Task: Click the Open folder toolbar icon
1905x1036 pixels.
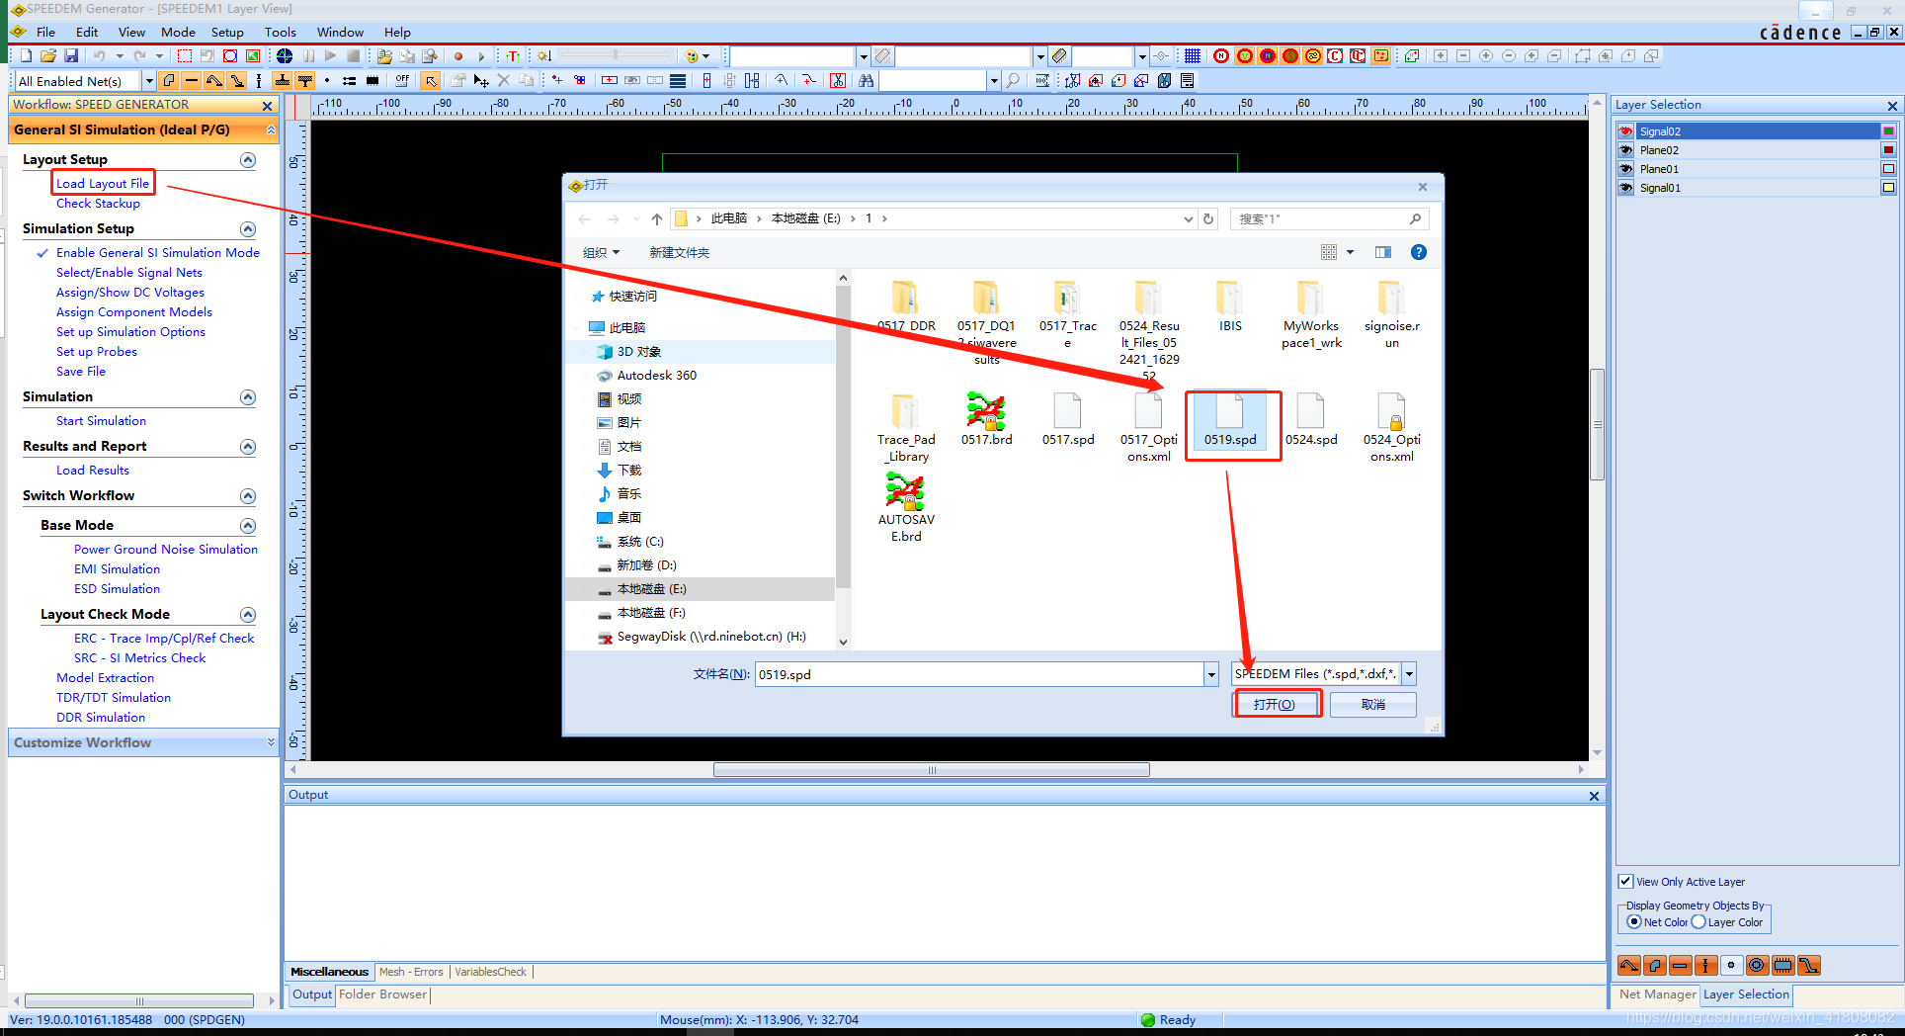Action: click(x=48, y=56)
